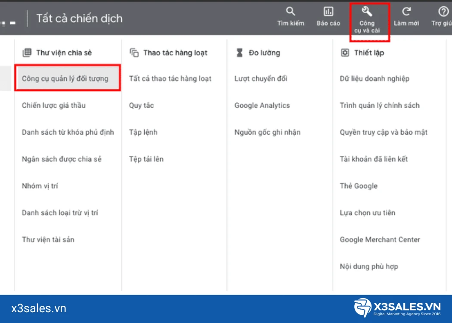Open Thư viện tài sản
The height and width of the screenshot is (323, 452).
coord(48,239)
